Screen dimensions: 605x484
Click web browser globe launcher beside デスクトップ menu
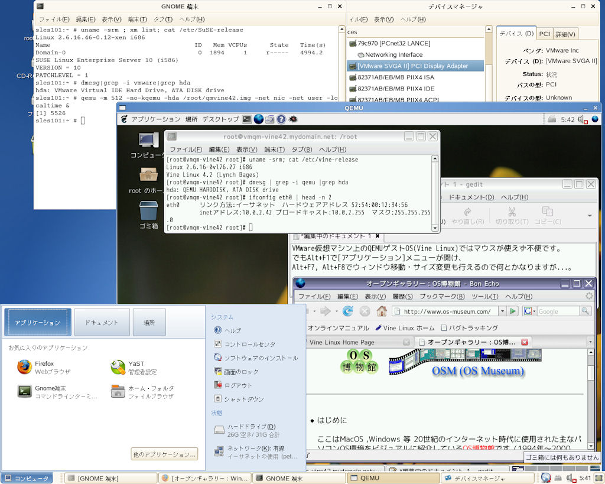point(259,119)
